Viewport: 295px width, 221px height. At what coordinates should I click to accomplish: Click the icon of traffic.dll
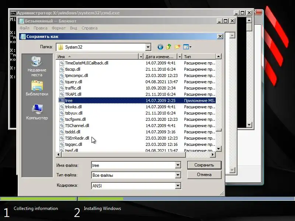point(62,88)
